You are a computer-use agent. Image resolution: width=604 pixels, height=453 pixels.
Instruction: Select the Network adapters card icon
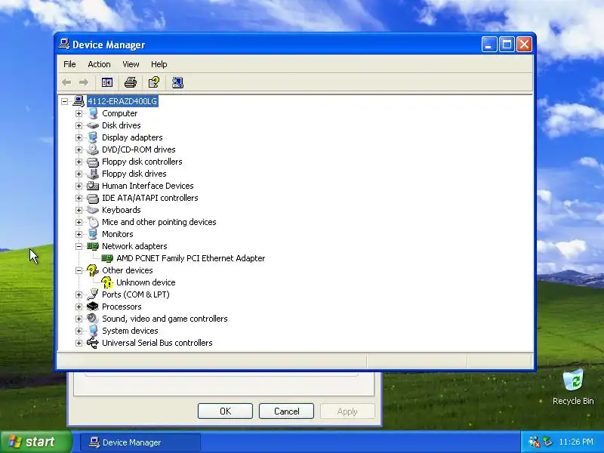[93, 246]
